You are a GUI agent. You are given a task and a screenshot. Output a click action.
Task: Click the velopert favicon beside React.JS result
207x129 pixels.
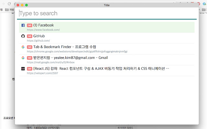(23, 69)
